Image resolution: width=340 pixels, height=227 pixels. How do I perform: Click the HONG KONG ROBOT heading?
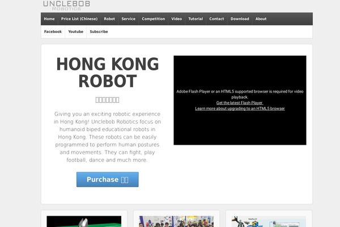(x=108, y=72)
